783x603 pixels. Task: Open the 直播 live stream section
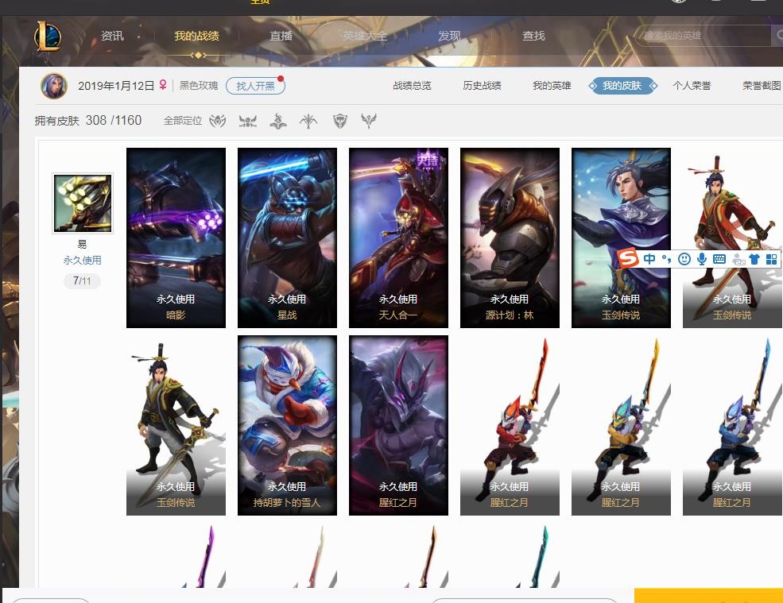click(x=281, y=36)
